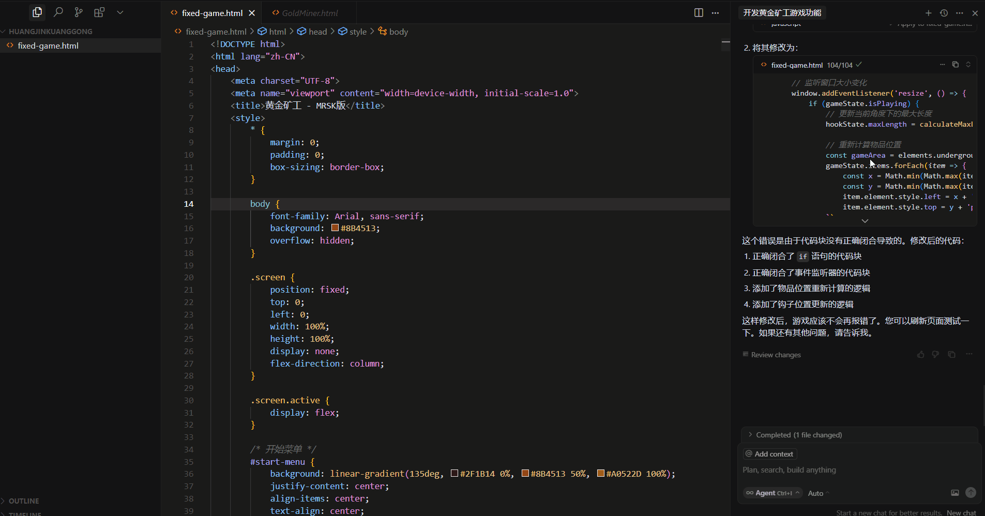985x516 pixels.
Task: Click the Review changes link
Action: tap(775, 355)
